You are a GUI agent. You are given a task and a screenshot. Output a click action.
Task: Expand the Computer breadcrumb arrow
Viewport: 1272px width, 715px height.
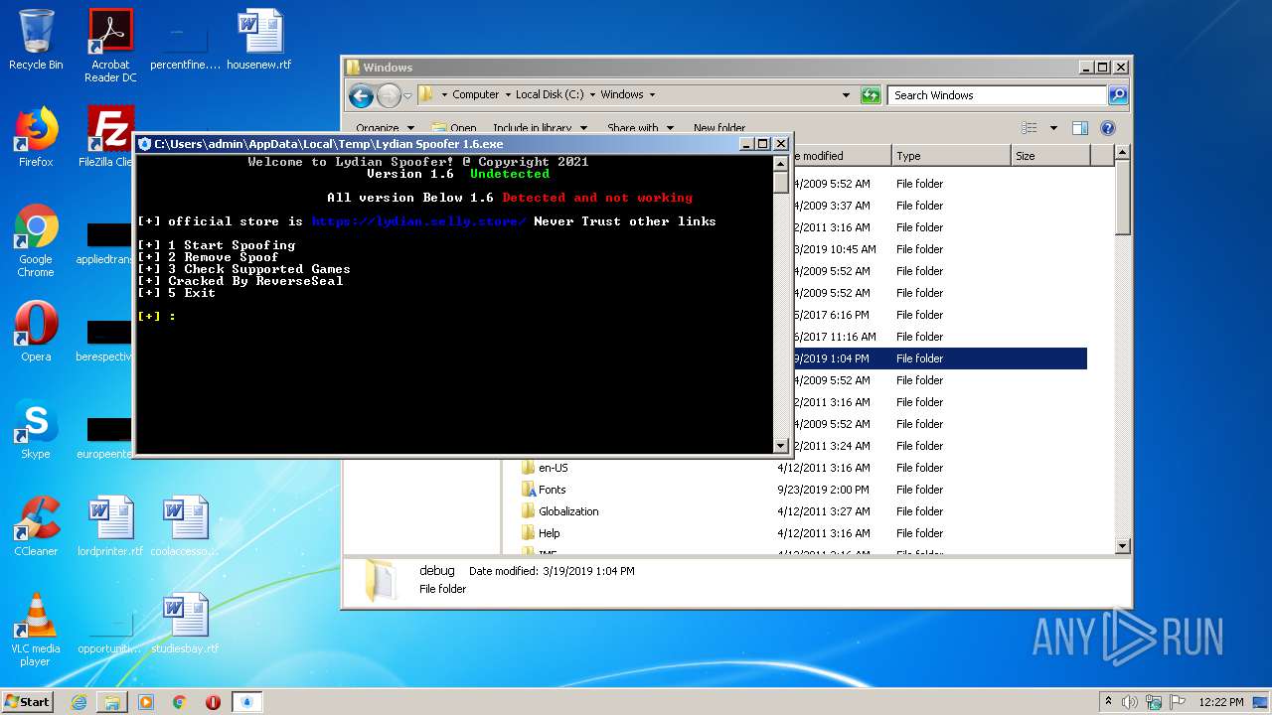coord(507,95)
